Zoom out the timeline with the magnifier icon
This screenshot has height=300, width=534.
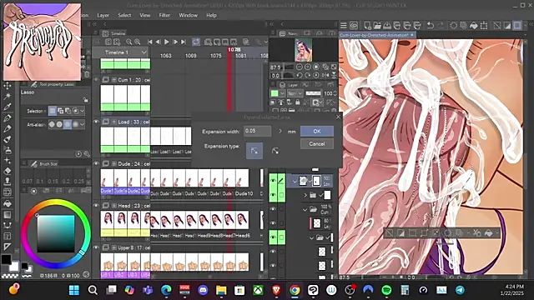128,42
